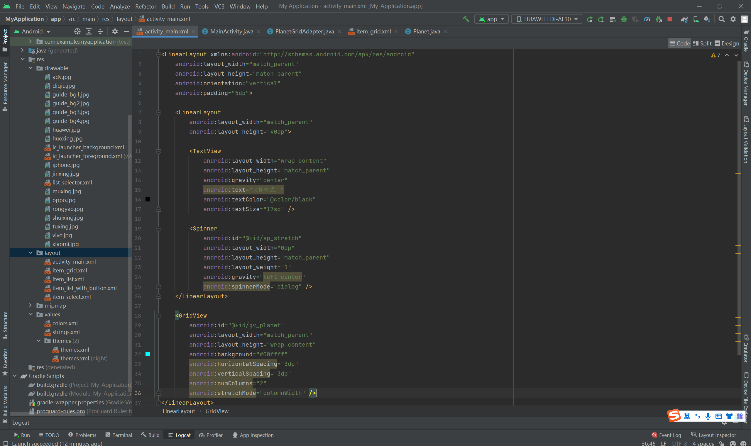751x446 pixels.
Task: Click Select Opened File target icon
Action: pyautogui.click(x=77, y=31)
